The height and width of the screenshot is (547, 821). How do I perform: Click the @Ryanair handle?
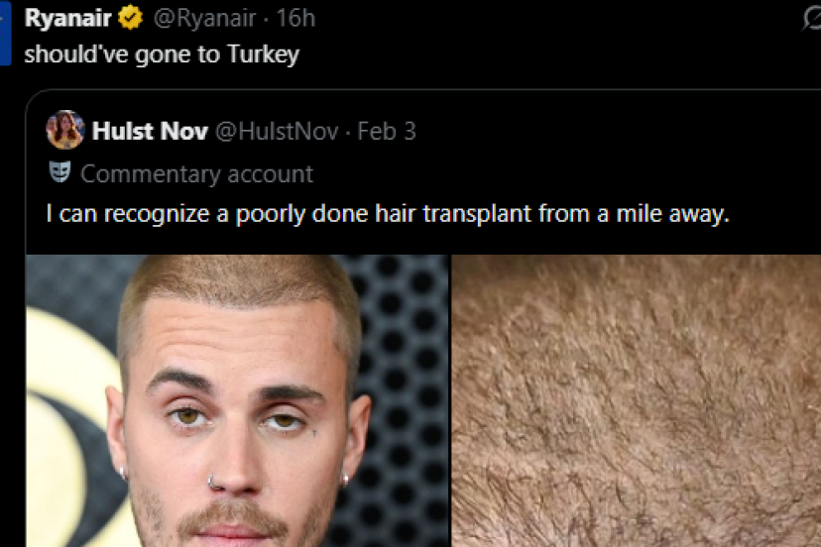[204, 18]
